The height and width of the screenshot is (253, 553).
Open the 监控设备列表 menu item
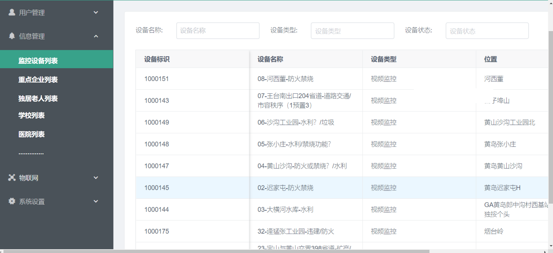click(x=57, y=59)
